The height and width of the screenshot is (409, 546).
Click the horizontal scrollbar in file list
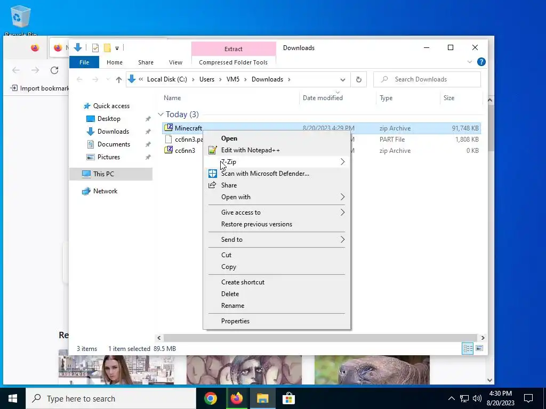tap(320, 338)
